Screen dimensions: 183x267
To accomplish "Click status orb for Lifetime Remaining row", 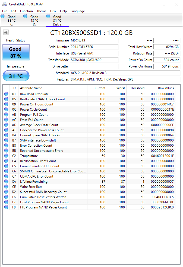I will 6,181.
